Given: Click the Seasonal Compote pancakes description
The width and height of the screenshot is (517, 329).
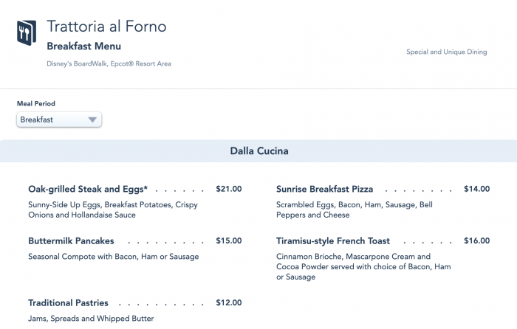Looking at the screenshot, I should pyautogui.click(x=113, y=257).
